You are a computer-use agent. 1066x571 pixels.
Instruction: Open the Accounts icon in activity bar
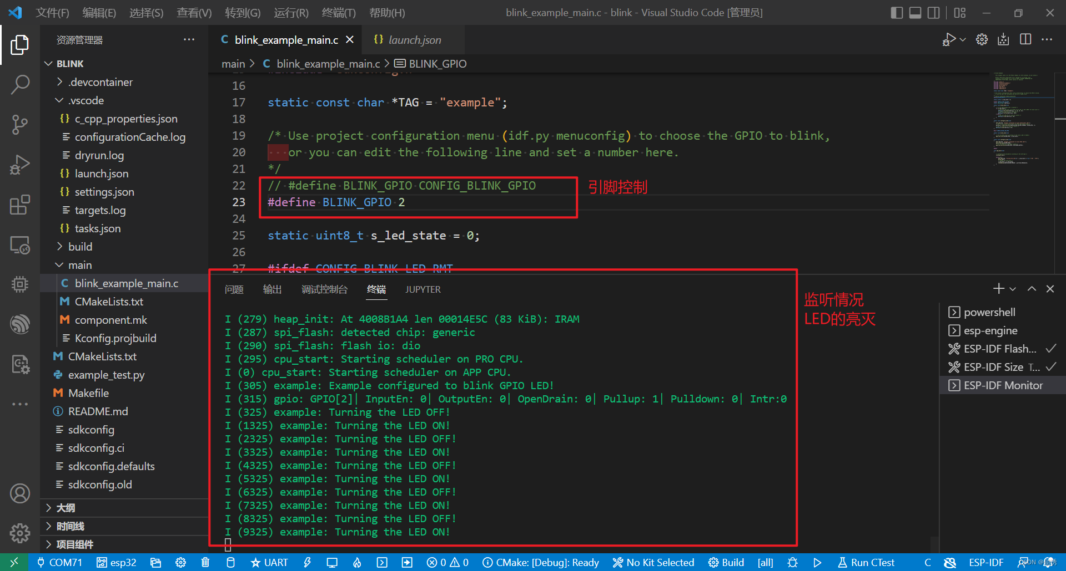[x=20, y=493]
